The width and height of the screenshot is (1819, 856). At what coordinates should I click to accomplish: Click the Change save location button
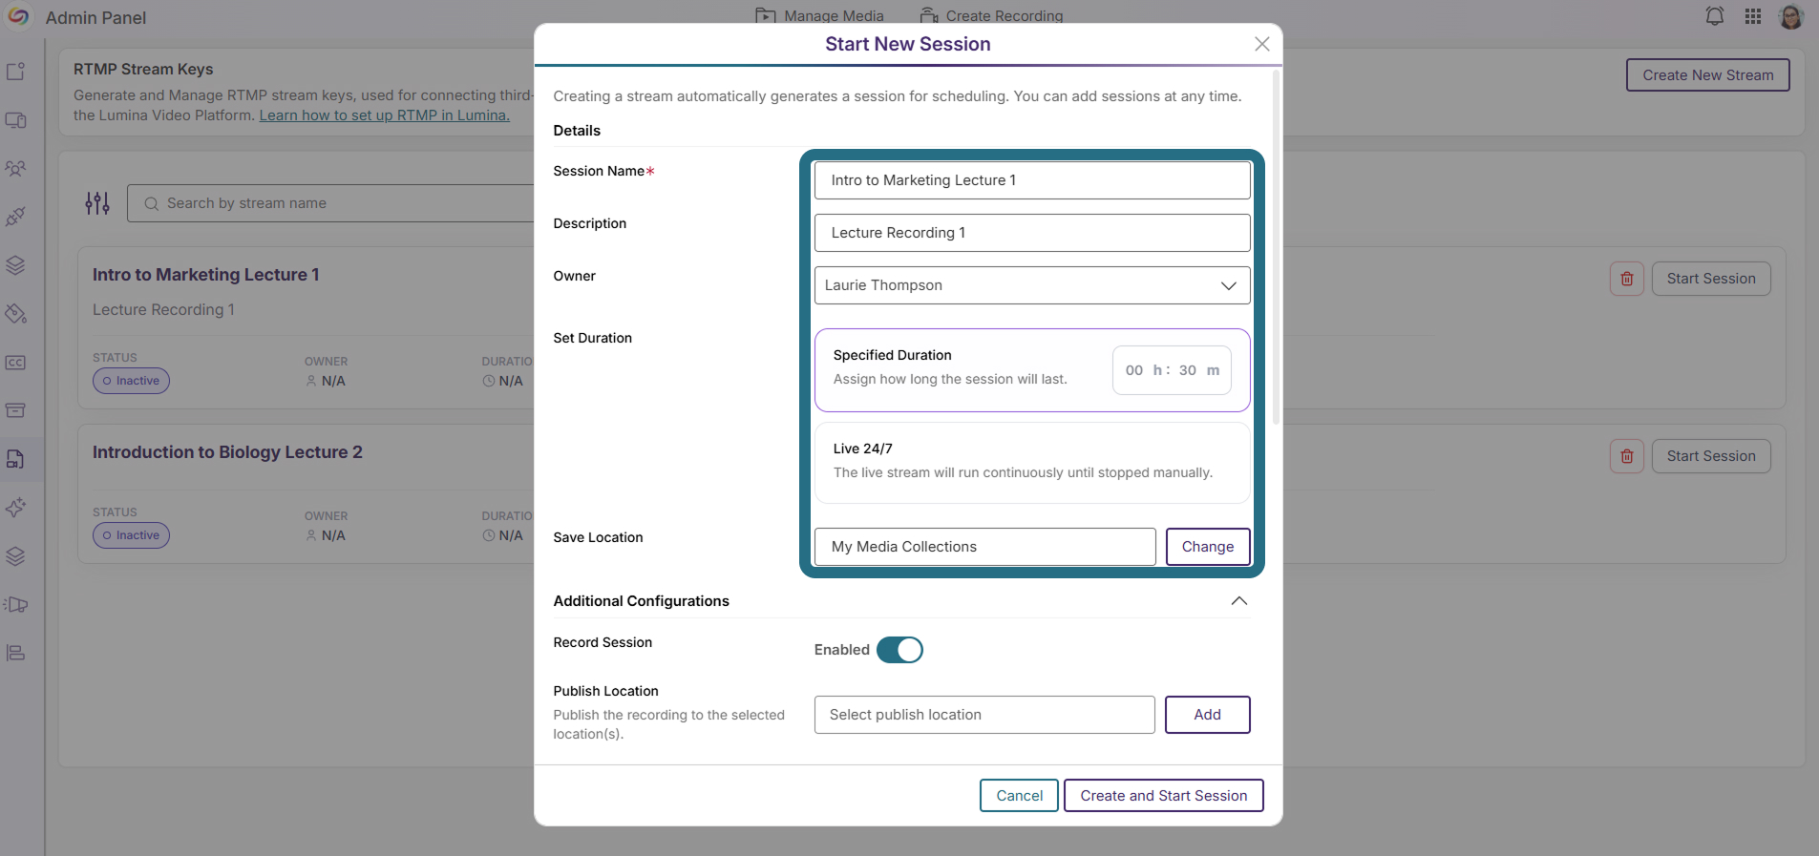click(x=1208, y=547)
